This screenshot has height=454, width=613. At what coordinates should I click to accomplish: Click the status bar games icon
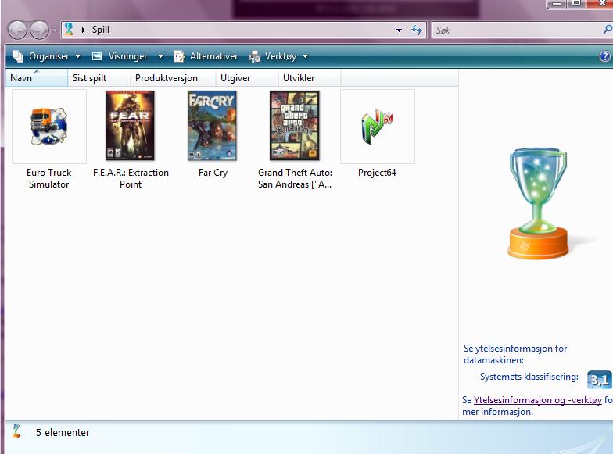(x=16, y=431)
